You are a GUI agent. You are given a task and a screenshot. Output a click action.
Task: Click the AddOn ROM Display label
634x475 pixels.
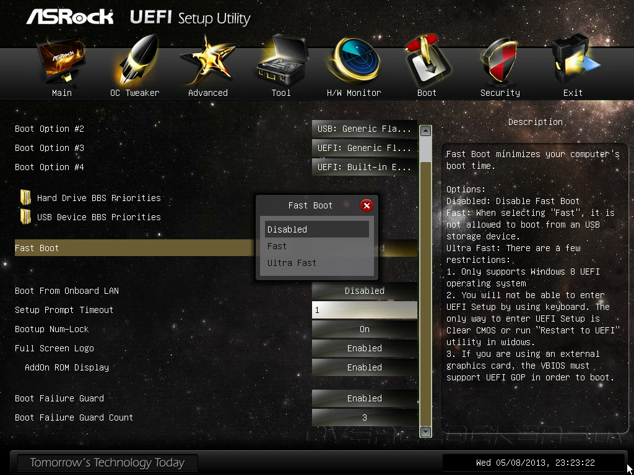coord(67,367)
